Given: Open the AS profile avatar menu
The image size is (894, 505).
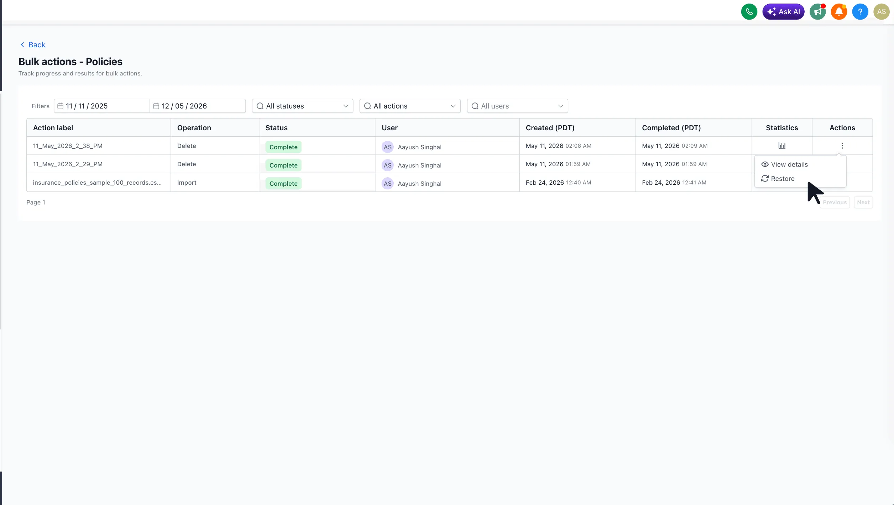Looking at the screenshot, I should coord(882,12).
